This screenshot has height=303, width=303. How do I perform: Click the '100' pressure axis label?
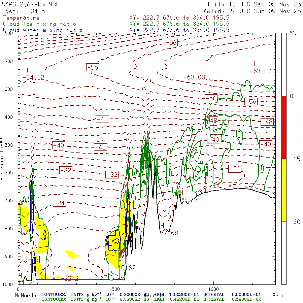tap(8, 33)
